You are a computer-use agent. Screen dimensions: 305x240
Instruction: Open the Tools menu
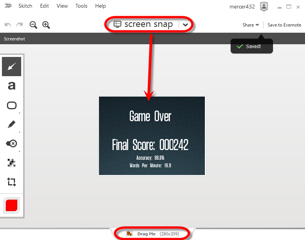tap(81, 6)
